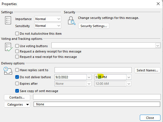Click the voting checklist icon with green checkmark
This screenshot has width=163, height=122.
pyautogui.click(x=9, y=47)
